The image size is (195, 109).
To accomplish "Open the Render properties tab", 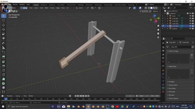I will (163, 47).
